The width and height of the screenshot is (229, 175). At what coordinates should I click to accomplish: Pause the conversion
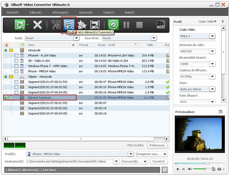tap(126, 25)
